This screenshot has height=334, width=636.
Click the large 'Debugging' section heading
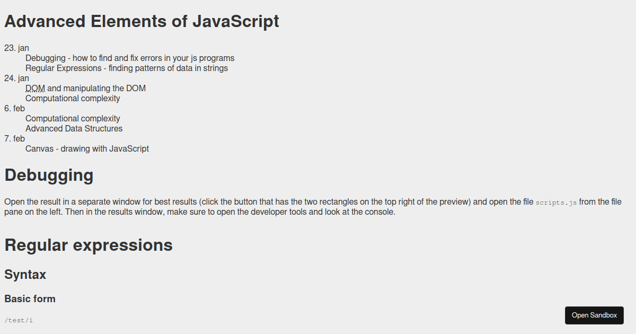49,175
